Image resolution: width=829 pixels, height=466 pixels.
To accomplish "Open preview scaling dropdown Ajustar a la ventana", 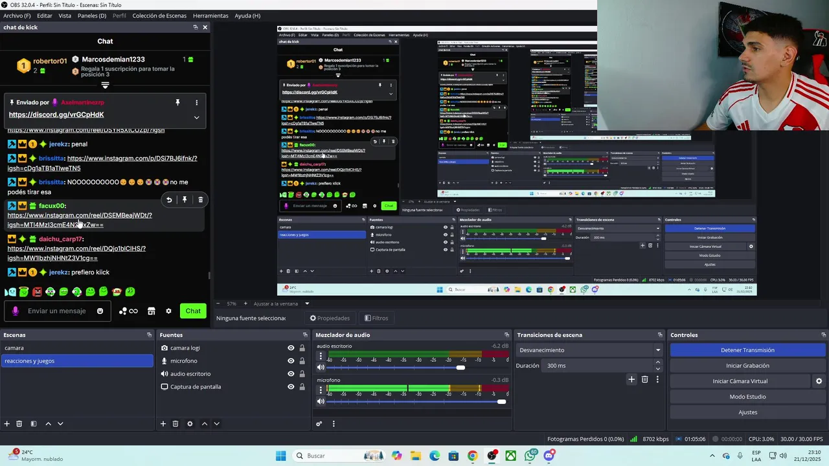I will [x=282, y=304].
